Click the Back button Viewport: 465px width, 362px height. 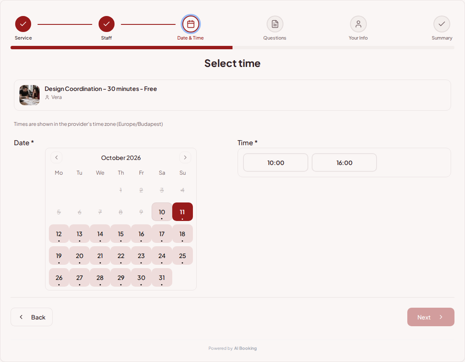point(32,317)
